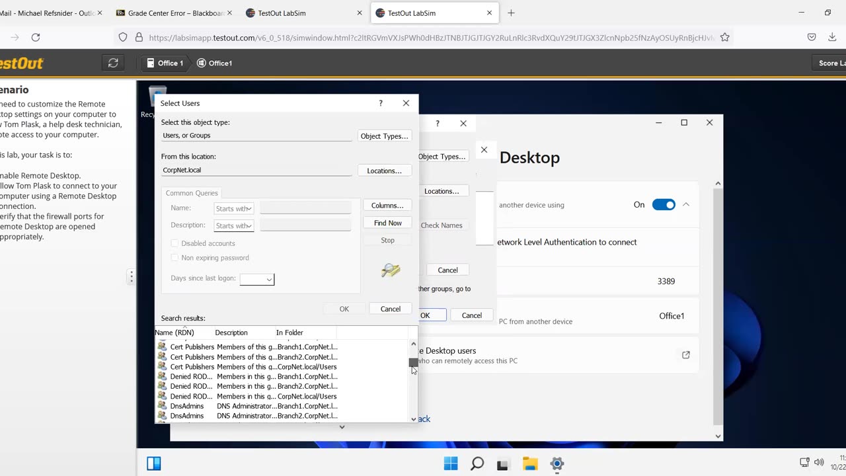The width and height of the screenshot is (846, 476).
Task: Open the Windows Start menu
Action: click(451, 463)
